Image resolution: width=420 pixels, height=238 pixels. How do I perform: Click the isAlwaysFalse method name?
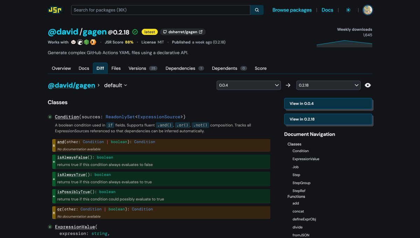tap(72, 157)
